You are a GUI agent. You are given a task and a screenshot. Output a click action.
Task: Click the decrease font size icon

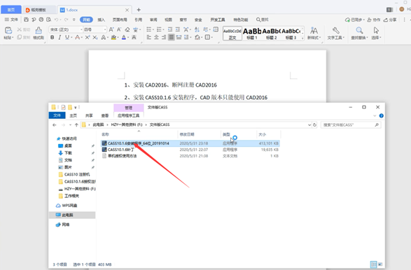click(x=119, y=29)
